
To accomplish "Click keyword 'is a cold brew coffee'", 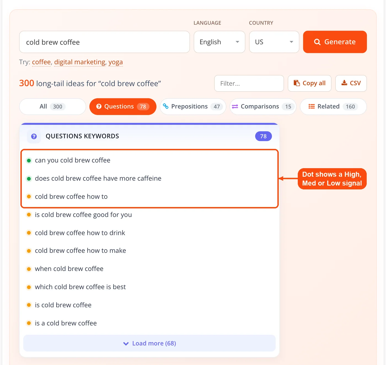I will point(66,323).
